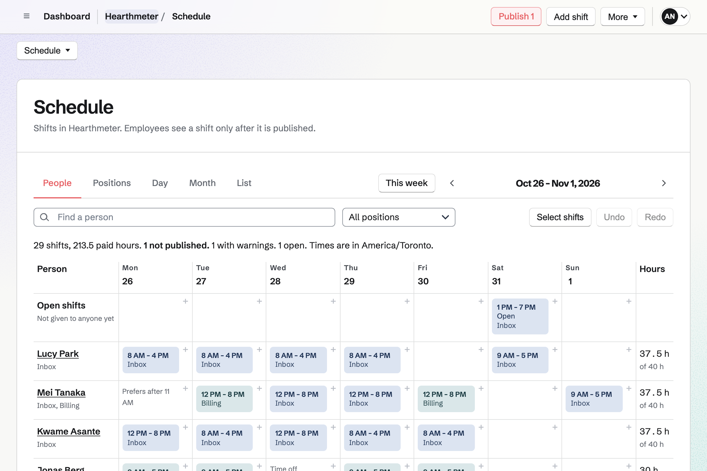This screenshot has height=471, width=707.
Task: Open Kwame Asante's Monday 12 PM - 8 PM shift
Action: 151,438
